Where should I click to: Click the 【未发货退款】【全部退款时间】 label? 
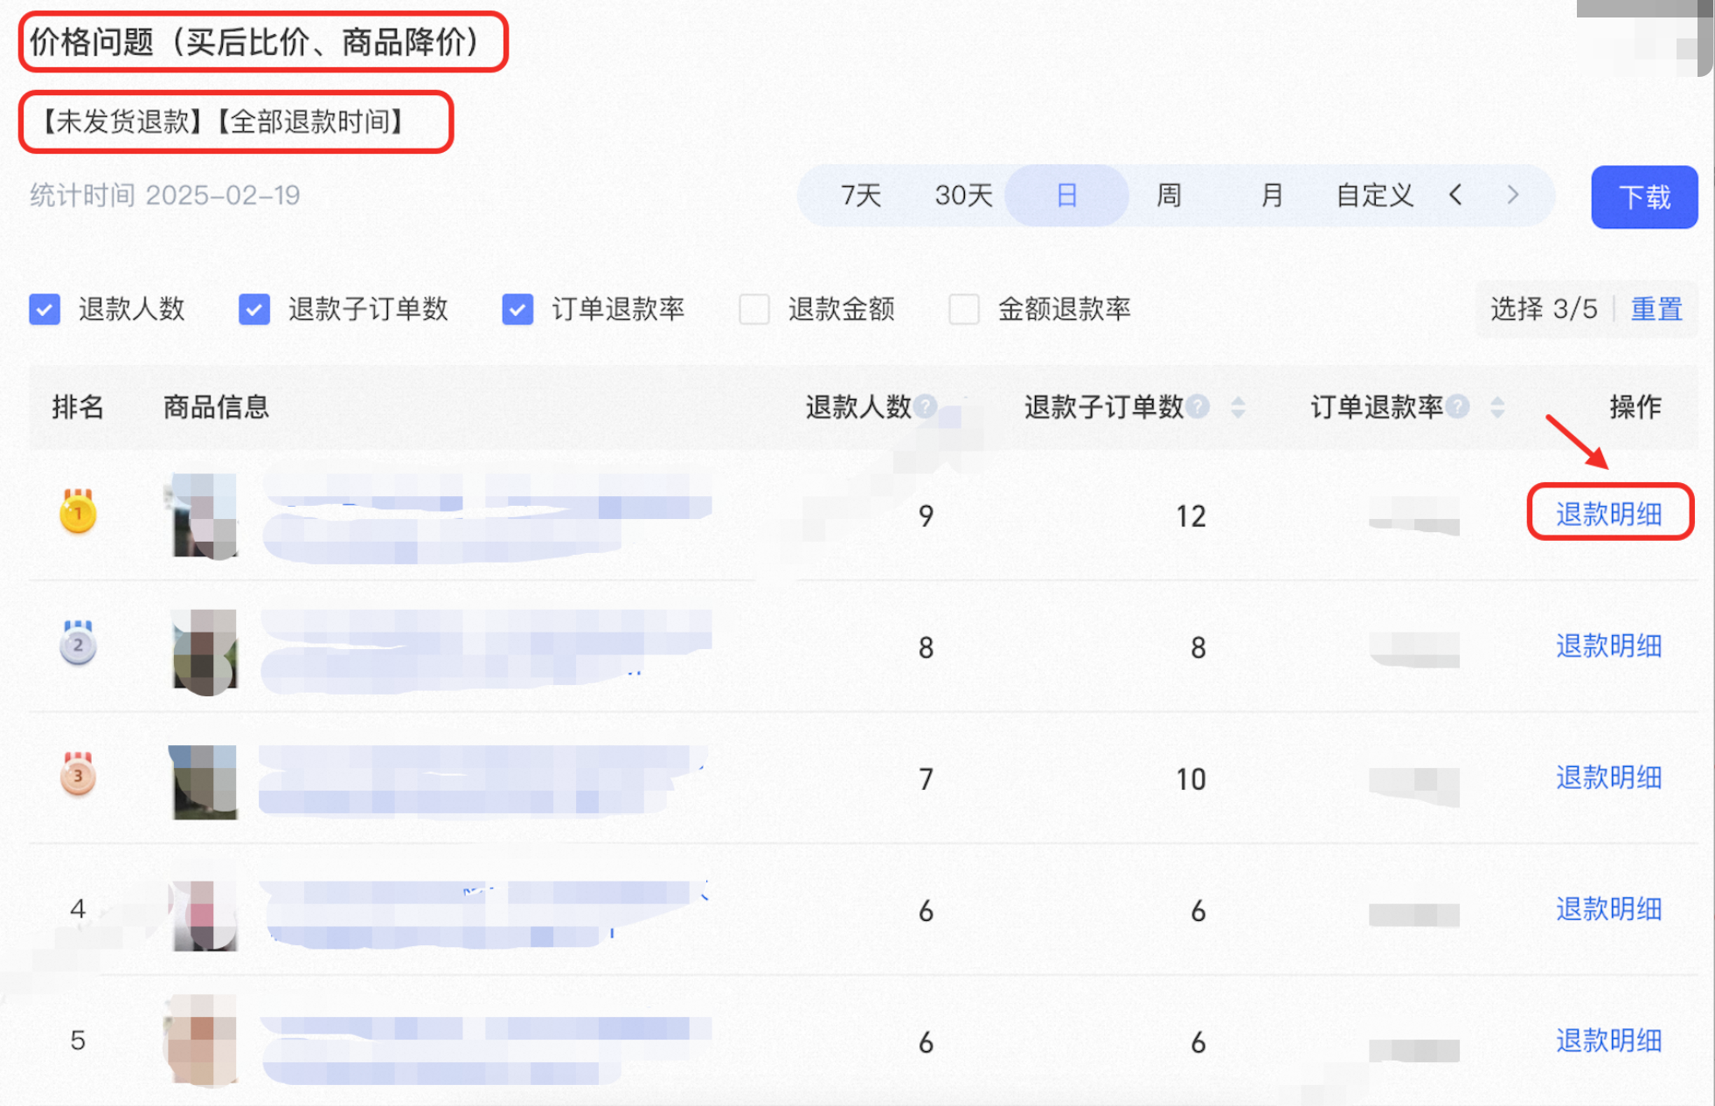click(x=220, y=121)
